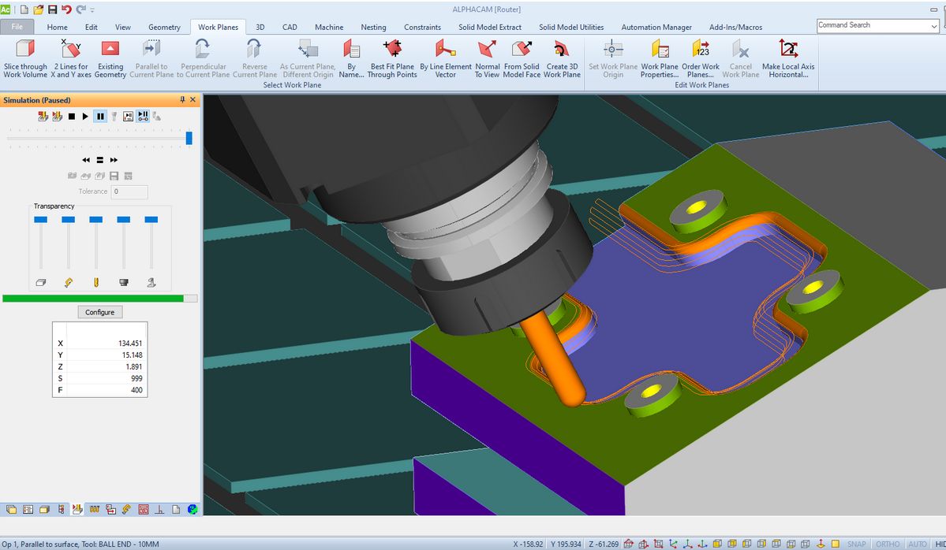
Task: Expand quick access toolbar customize arrow
Action: click(93, 9)
